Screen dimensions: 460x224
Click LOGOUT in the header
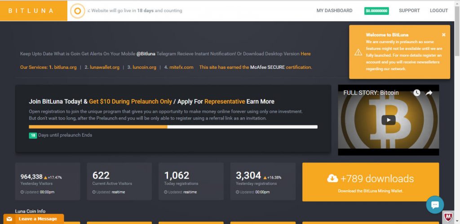[x=438, y=11]
